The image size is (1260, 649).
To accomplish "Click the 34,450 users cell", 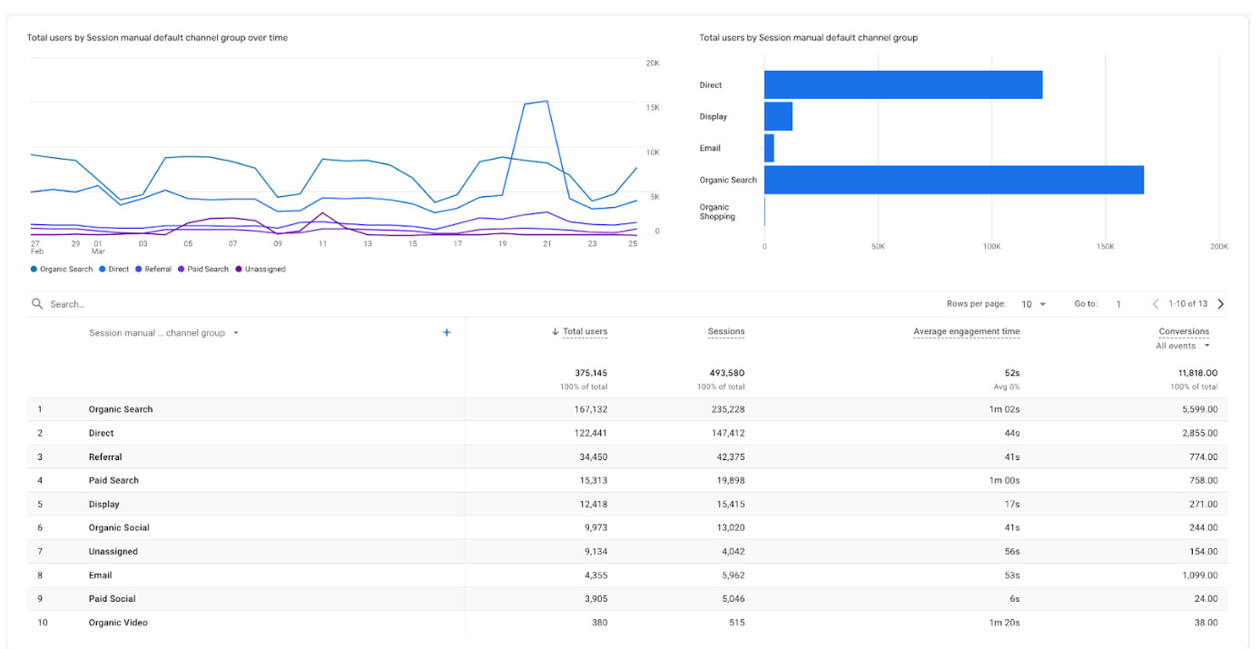I will (594, 457).
